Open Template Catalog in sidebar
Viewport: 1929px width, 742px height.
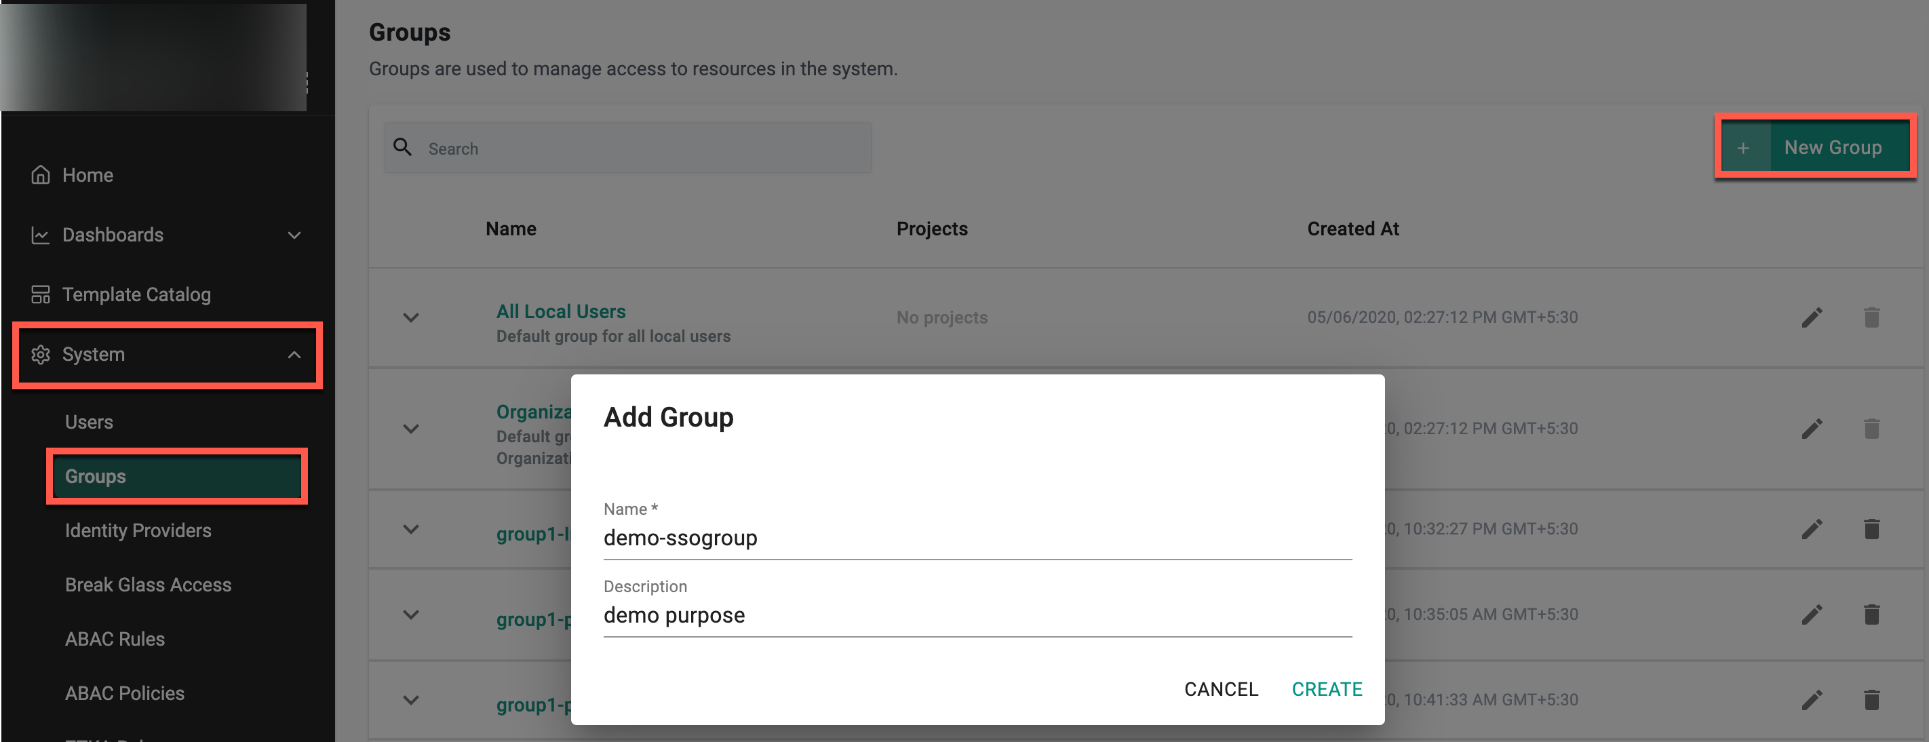[136, 294]
